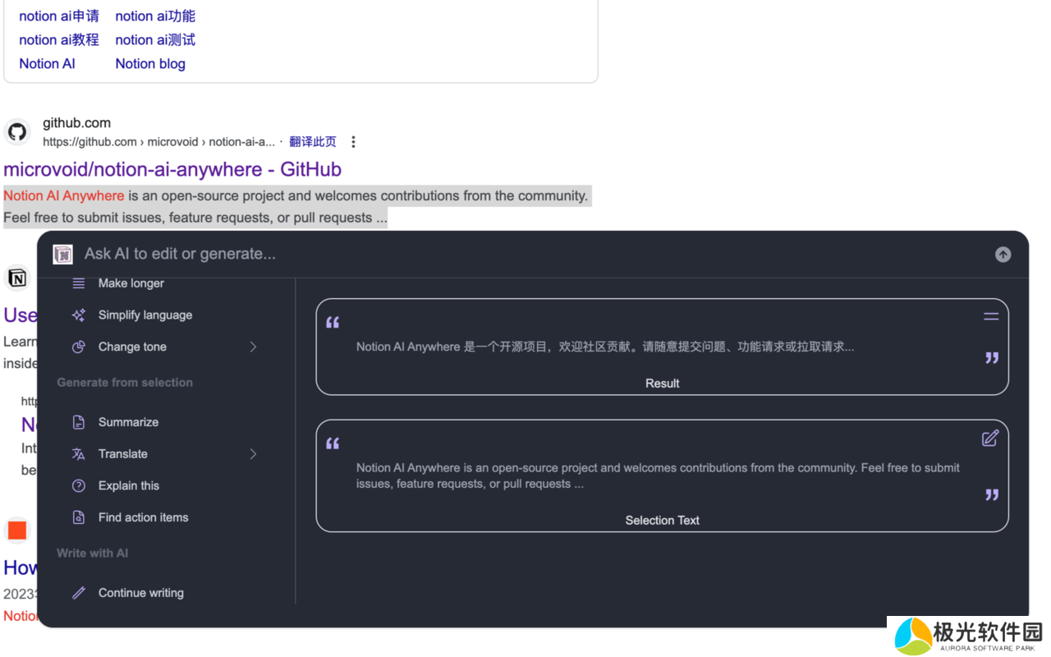Viewport: 1051px width, 657px height.
Task: Select Make longer option
Action: [x=131, y=283]
